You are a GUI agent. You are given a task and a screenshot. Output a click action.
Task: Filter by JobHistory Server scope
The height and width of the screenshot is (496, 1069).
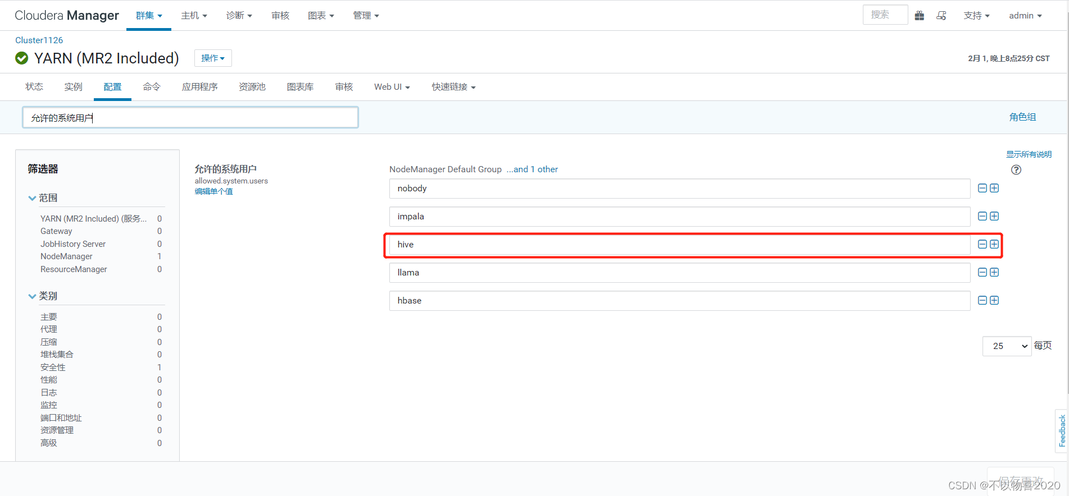(x=73, y=244)
